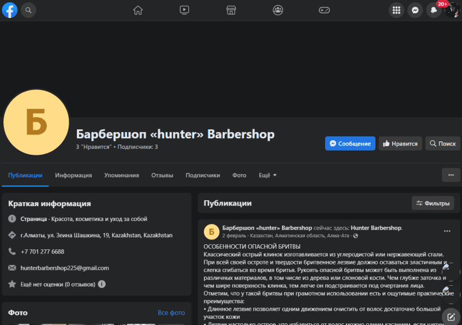Open the page three-dots options button

click(x=451, y=175)
